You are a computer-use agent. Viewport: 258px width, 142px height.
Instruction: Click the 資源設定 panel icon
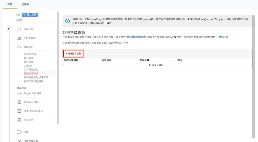(x=19, y=29)
